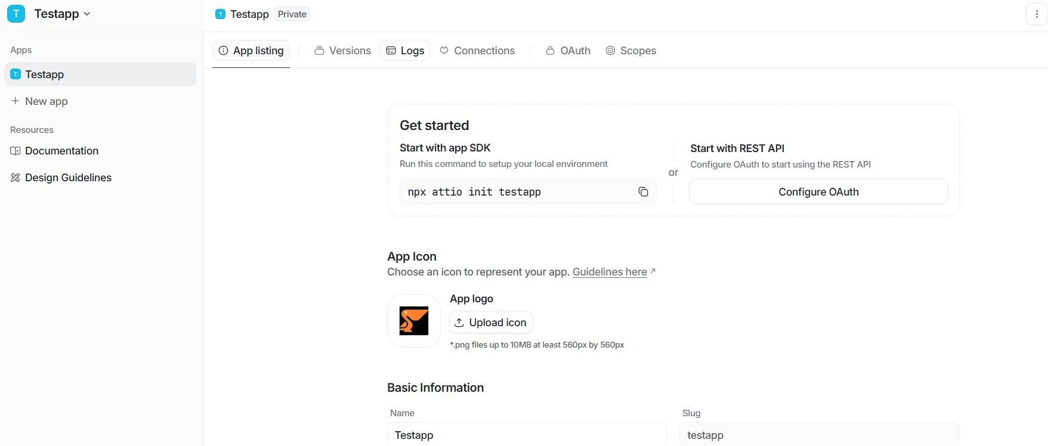Screen dimensions: 1048x446
Task: Open the three-dot options menu
Action: coord(1037,14)
